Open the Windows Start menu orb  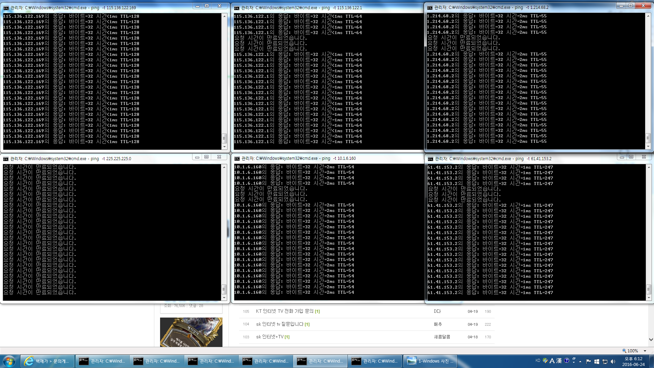point(9,361)
